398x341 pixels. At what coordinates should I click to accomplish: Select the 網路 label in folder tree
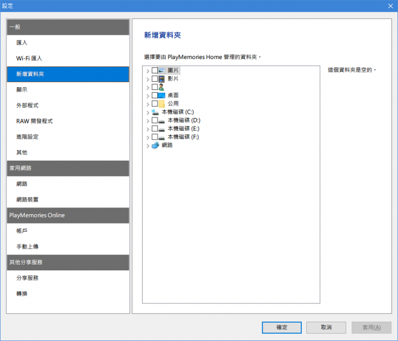[x=167, y=145]
